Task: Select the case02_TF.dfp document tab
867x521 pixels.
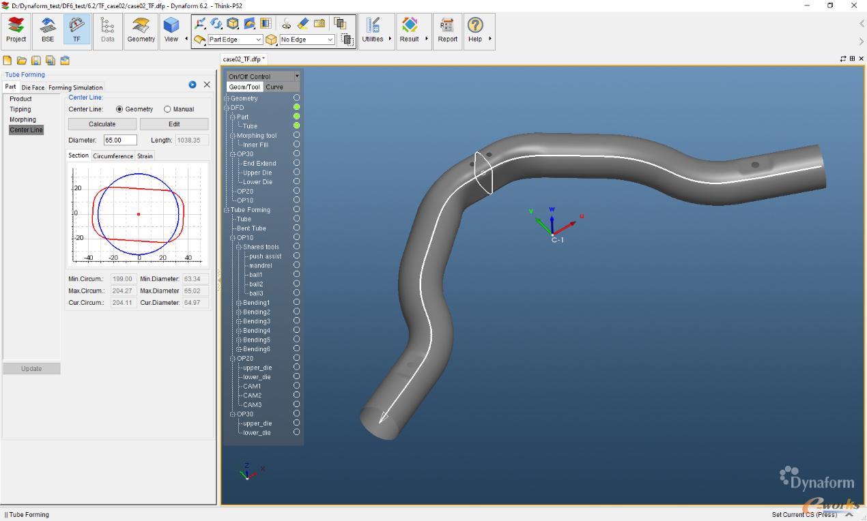Action: point(244,59)
